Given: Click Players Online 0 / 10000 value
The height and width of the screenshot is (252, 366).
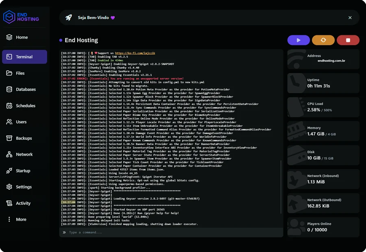Looking at the screenshot, I should (317, 230).
